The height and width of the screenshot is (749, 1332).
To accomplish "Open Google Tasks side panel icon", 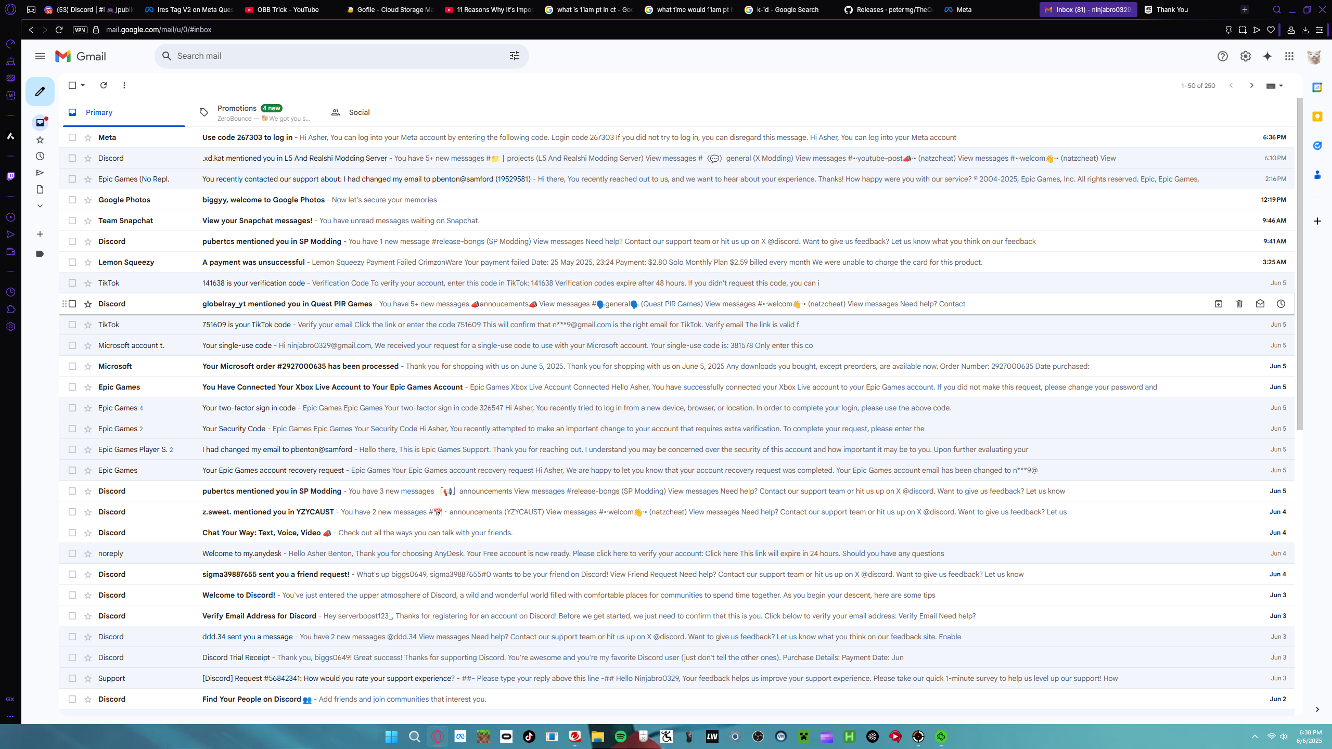I will point(1317,146).
